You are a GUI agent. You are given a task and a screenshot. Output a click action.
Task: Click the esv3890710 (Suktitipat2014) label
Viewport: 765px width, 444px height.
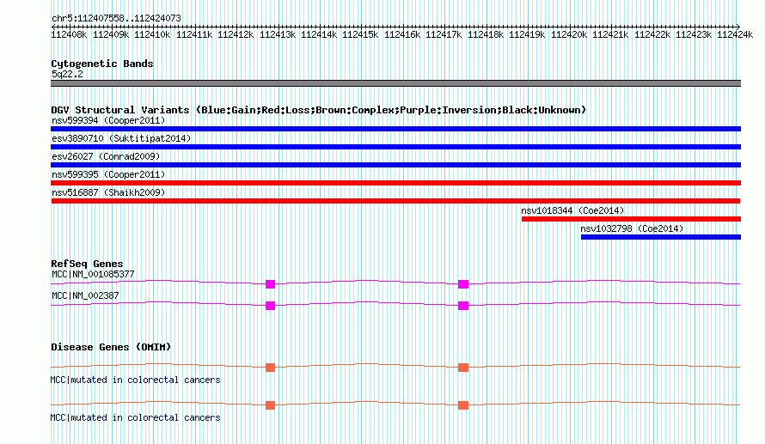[121, 138]
